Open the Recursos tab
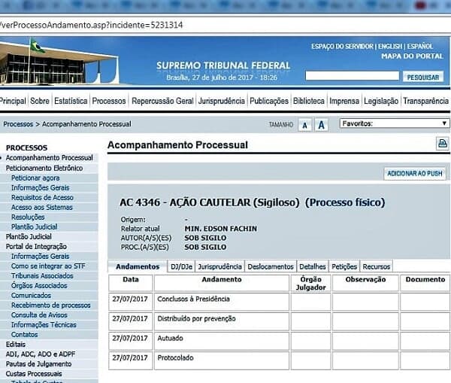Screen dimensions: 451x383 (376, 266)
